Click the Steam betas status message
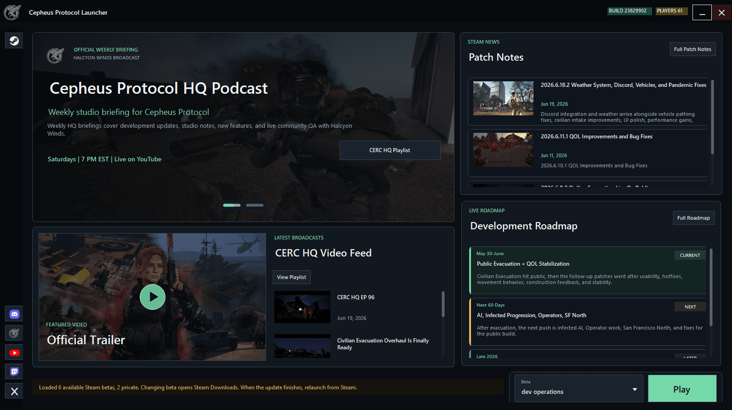The width and height of the screenshot is (732, 410). coord(198,387)
